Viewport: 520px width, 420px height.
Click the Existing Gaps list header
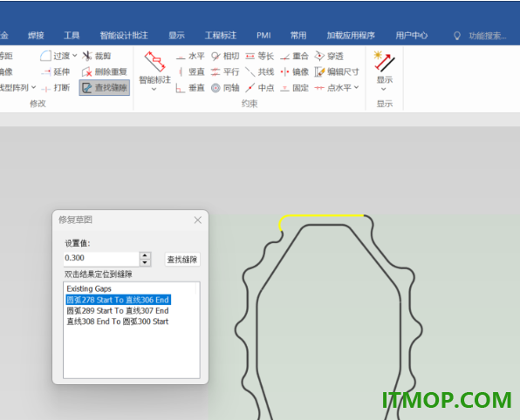point(89,288)
